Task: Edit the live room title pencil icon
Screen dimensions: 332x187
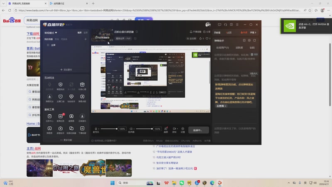Action: click(137, 32)
